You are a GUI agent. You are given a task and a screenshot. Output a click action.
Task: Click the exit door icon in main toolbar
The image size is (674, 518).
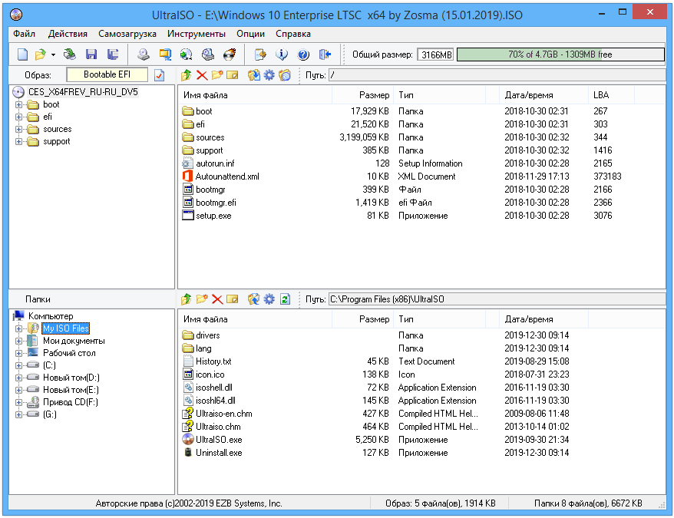click(325, 54)
